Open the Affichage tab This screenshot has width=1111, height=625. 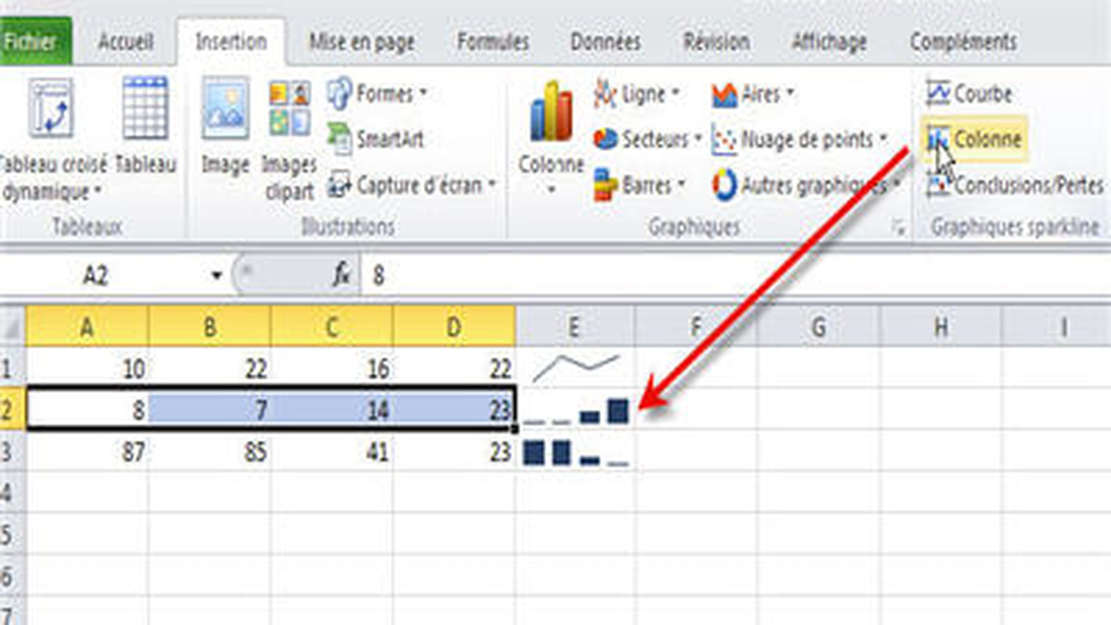829,42
